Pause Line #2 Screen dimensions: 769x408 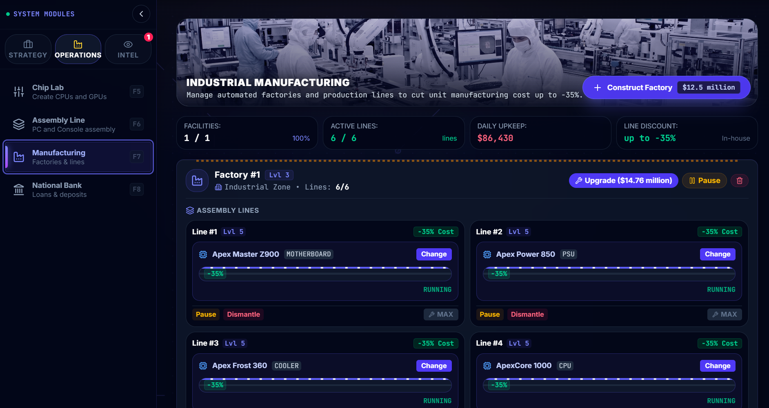[489, 314]
